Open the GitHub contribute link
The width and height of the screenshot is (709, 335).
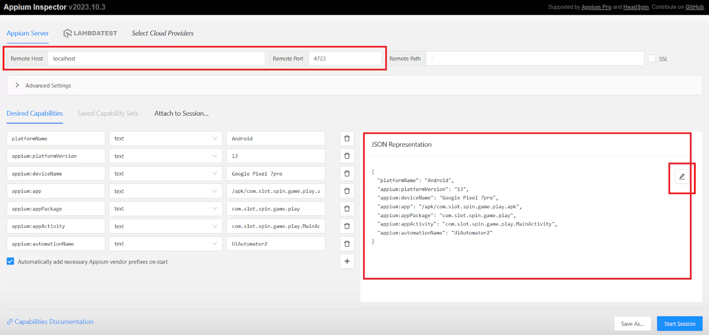pyautogui.click(x=694, y=7)
